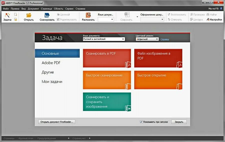Open Язык документа dropdown in task dialog

coord(104,39)
